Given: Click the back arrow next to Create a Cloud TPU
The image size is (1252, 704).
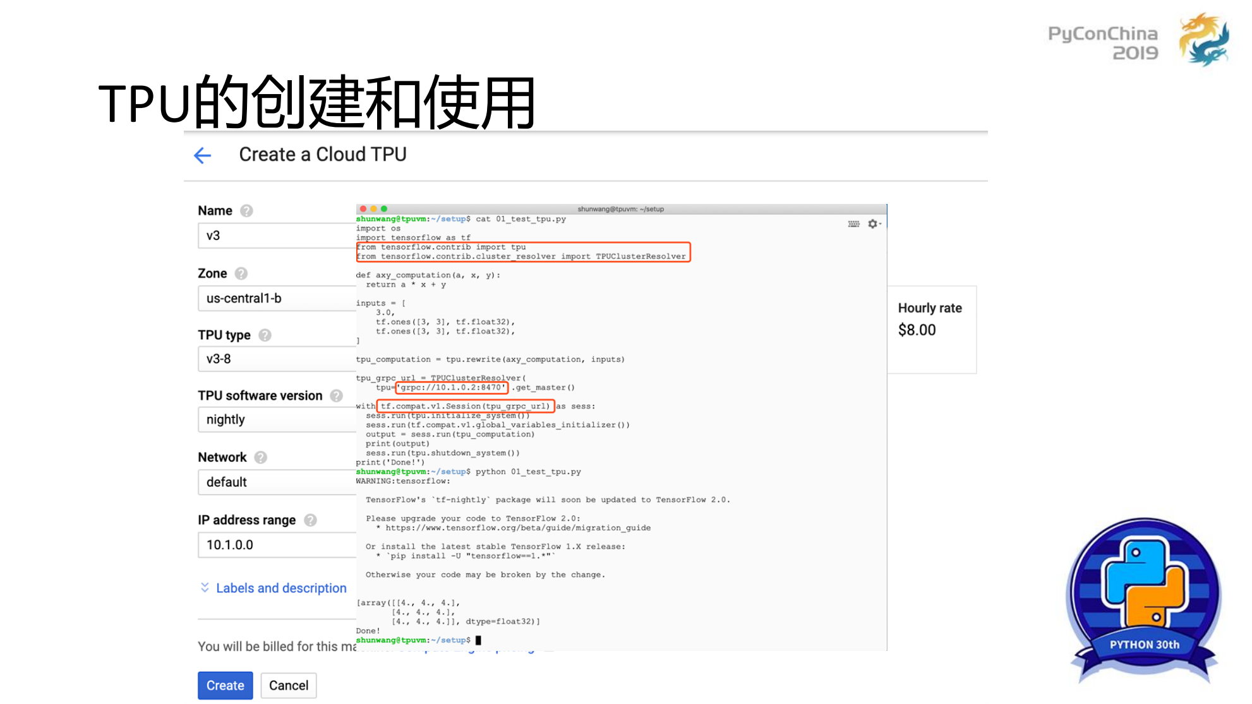Looking at the screenshot, I should (202, 155).
